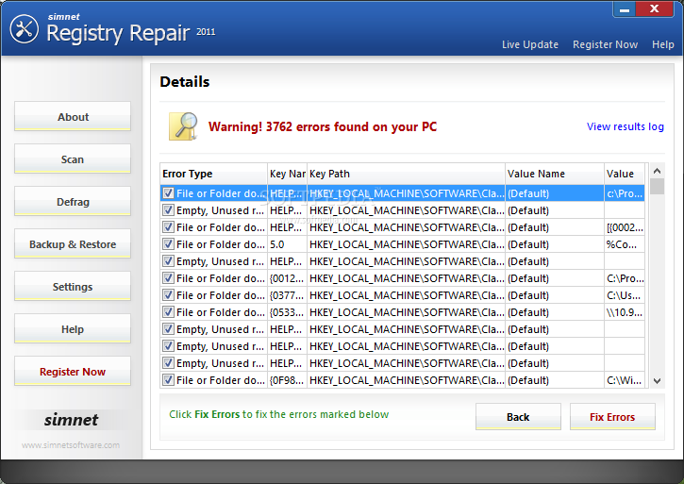
Task: Untick the checkbox for the {0377... row
Action: click(168, 295)
